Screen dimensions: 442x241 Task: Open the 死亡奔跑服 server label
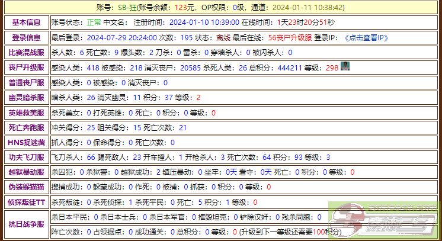tap(27, 128)
